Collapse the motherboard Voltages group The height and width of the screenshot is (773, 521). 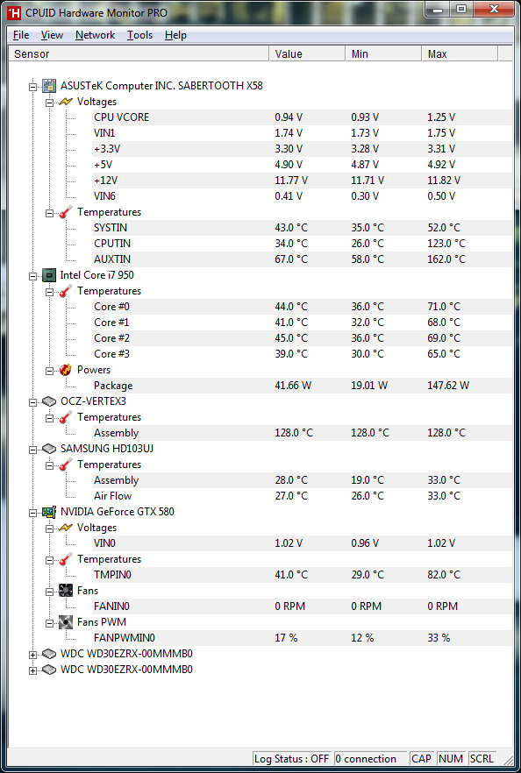pos(49,102)
